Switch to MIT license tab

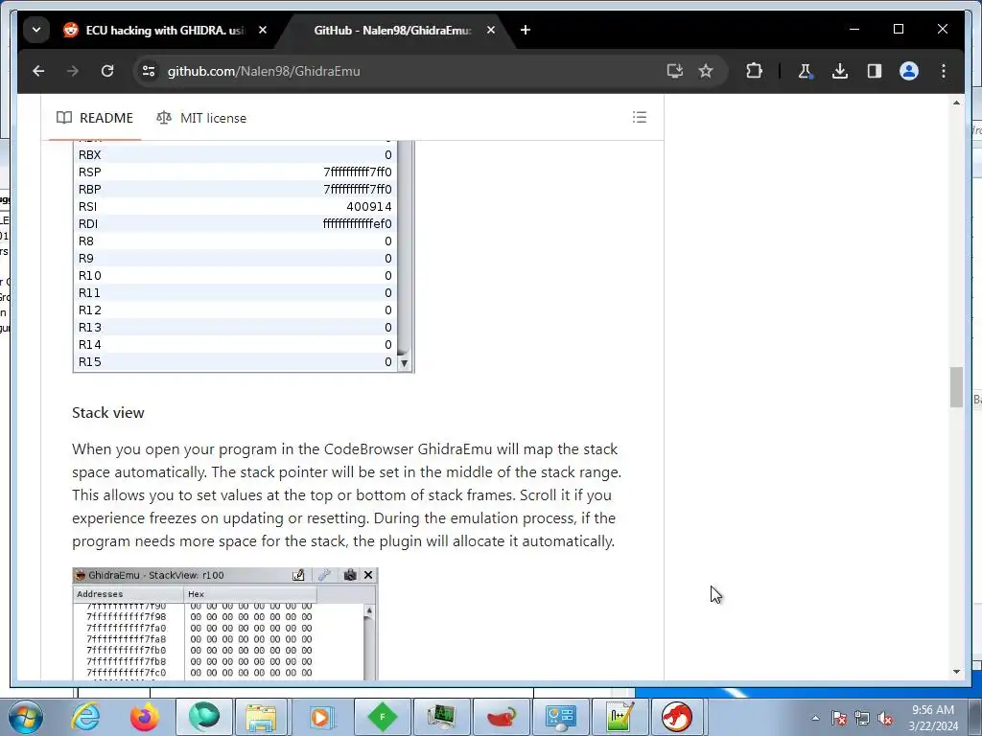click(x=201, y=118)
